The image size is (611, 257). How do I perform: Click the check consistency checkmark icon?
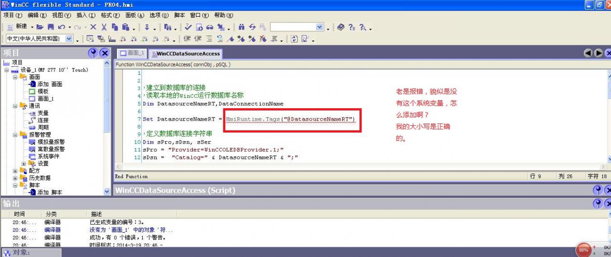tap(188, 27)
